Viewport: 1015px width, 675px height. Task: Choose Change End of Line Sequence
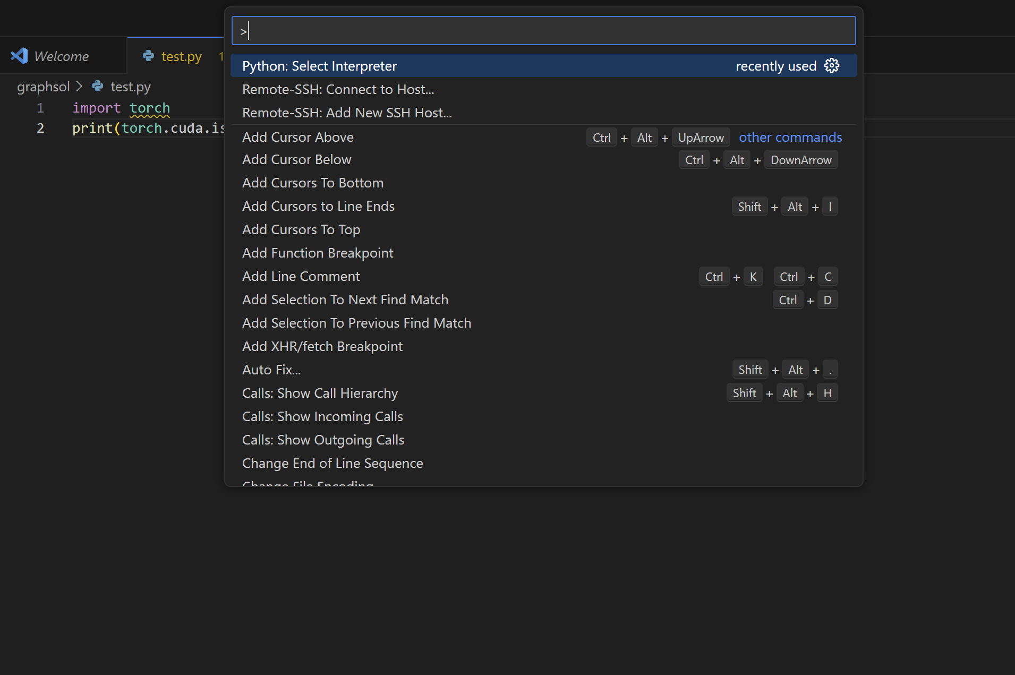332,463
